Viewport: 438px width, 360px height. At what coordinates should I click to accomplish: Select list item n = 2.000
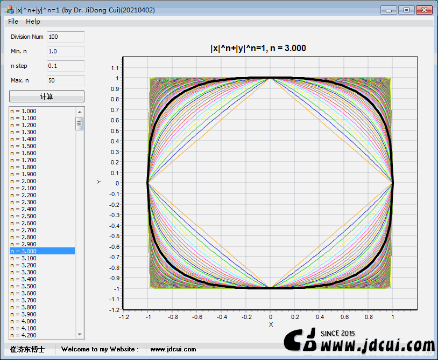coord(42,181)
